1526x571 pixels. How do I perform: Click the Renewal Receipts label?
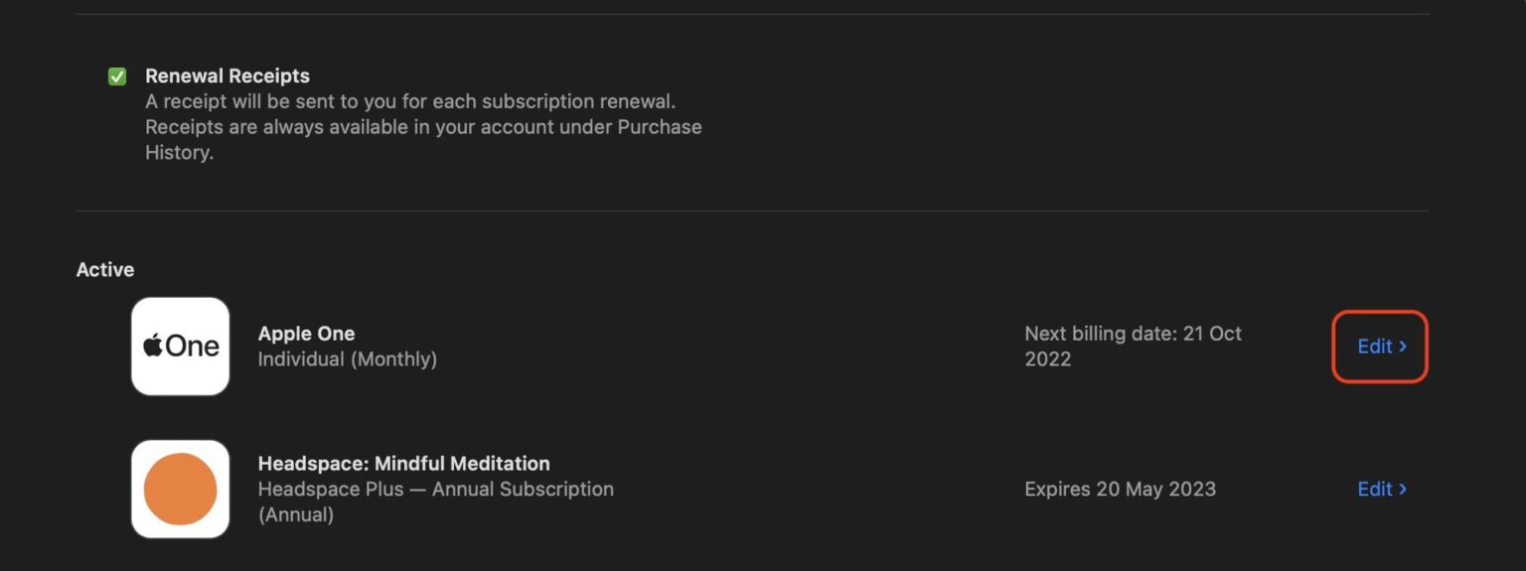pyautogui.click(x=227, y=76)
